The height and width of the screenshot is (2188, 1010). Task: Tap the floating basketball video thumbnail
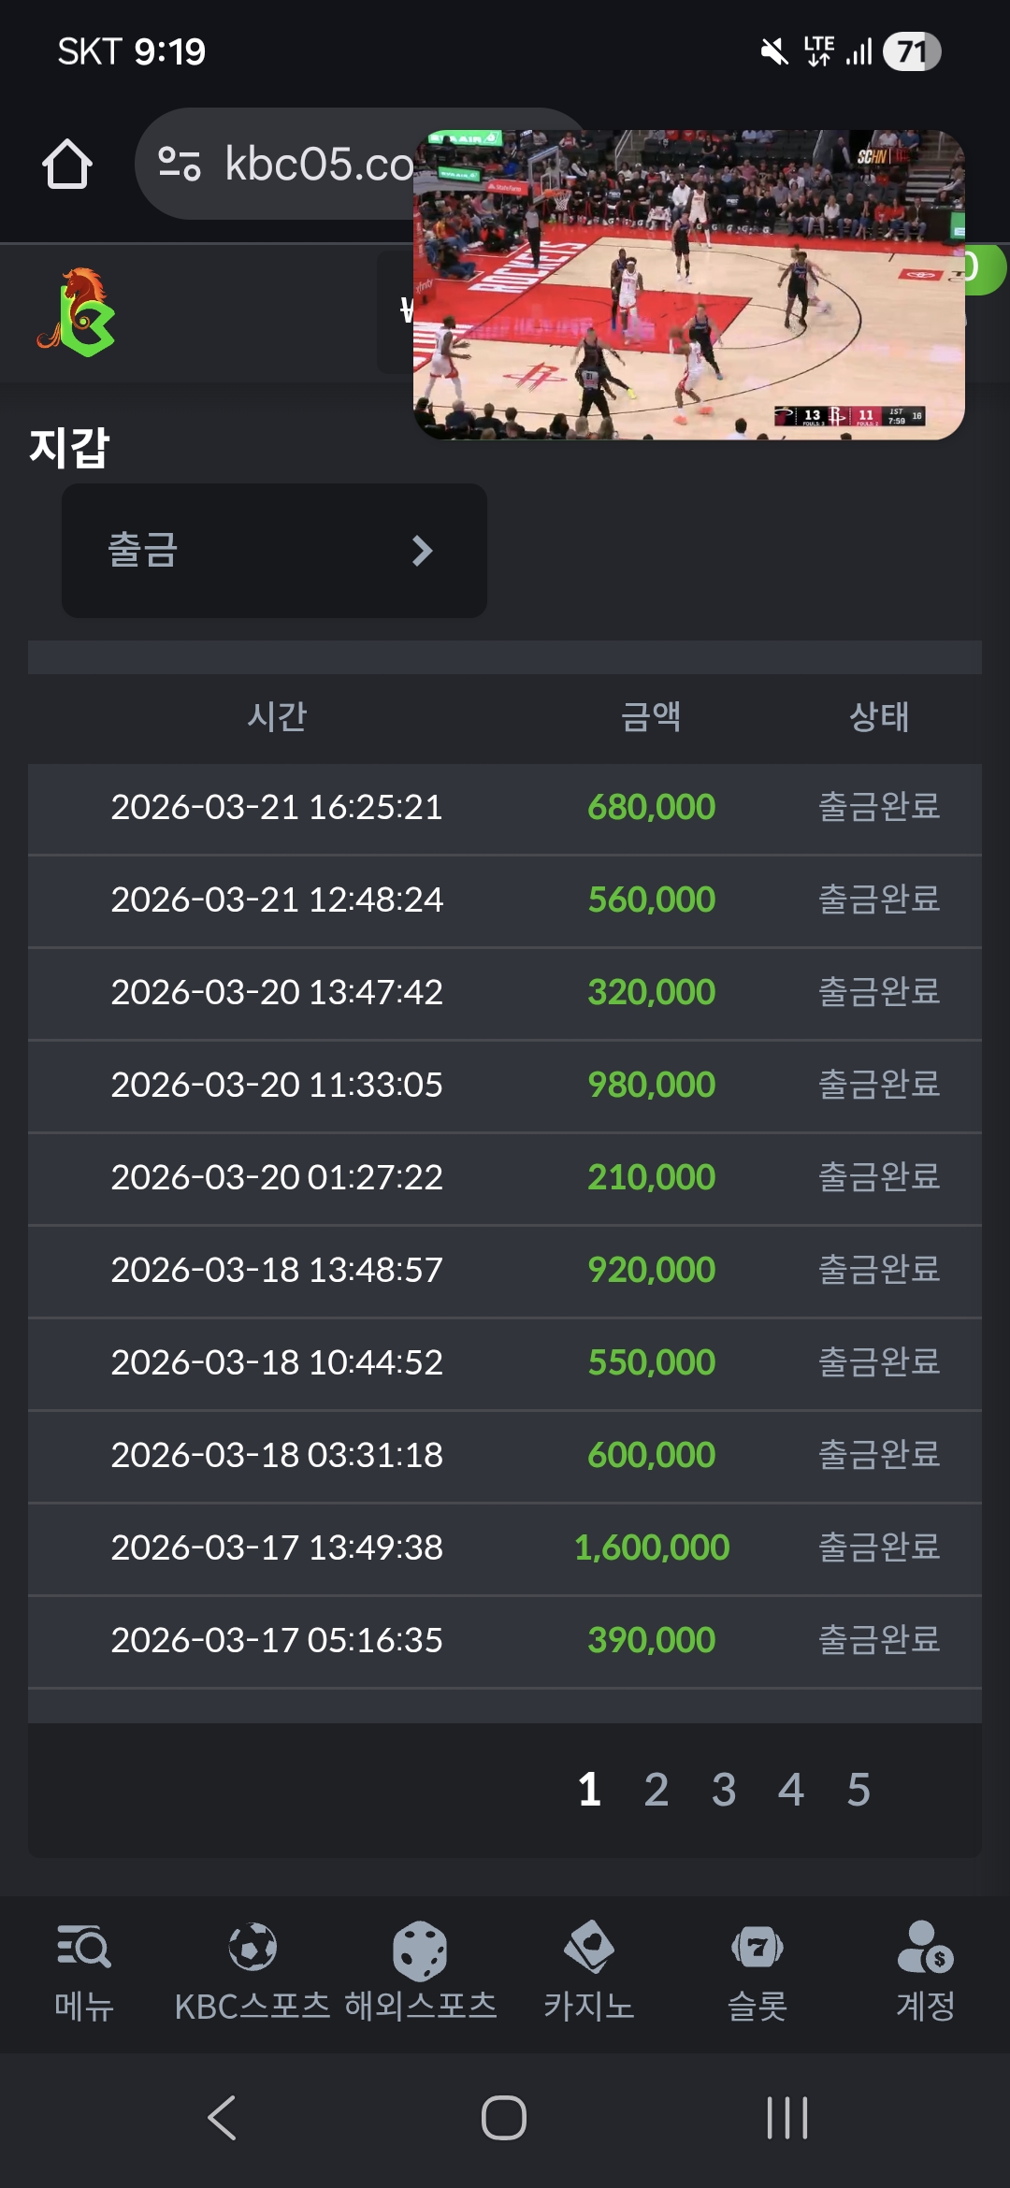tap(689, 285)
